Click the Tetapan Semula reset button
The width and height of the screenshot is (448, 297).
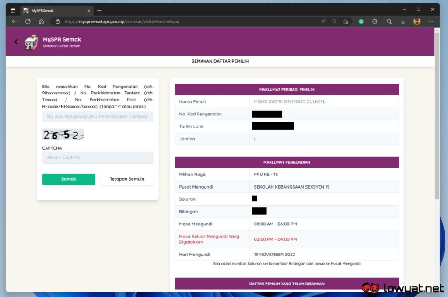point(127,179)
